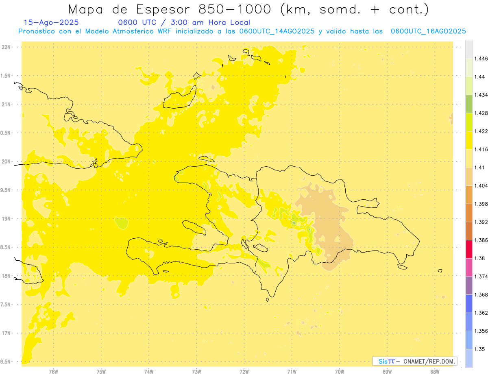Click the '1.422' color scale value
The width and height of the screenshot is (488, 377).
(x=481, y=131)
